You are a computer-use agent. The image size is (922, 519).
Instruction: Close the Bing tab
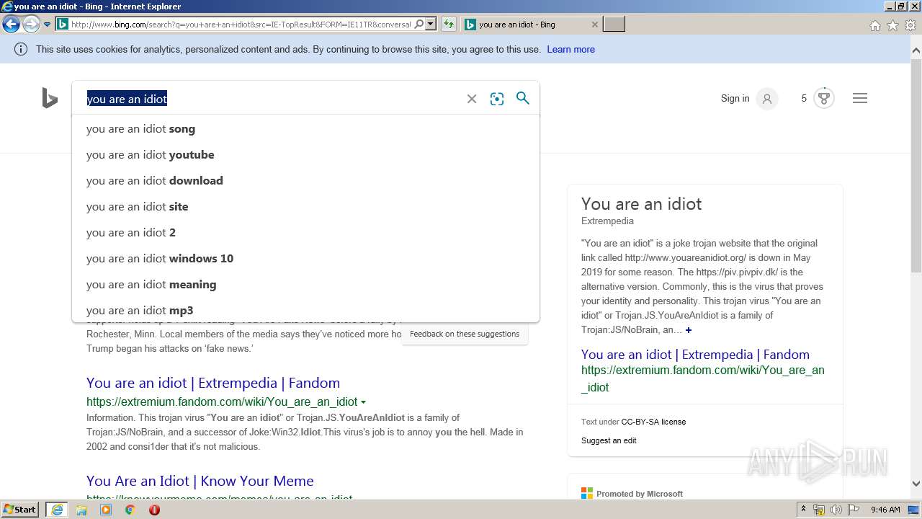pyautogui.click(x=594, y=25)
